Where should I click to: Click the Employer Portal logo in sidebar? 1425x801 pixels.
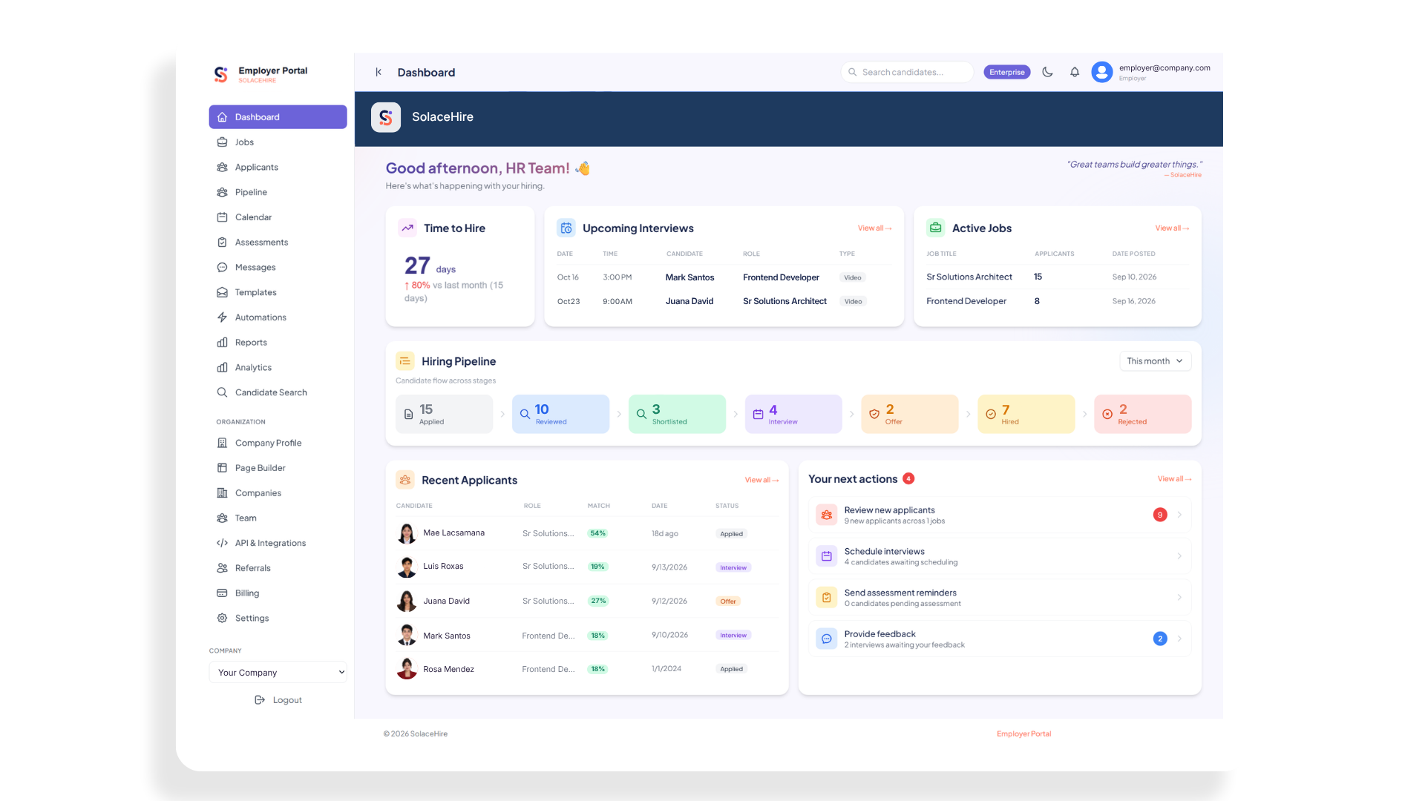[220, 74]
